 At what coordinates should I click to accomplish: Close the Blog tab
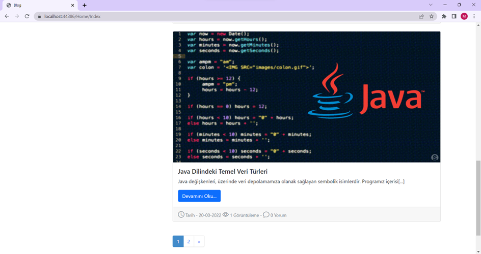(x=73, y=5)
